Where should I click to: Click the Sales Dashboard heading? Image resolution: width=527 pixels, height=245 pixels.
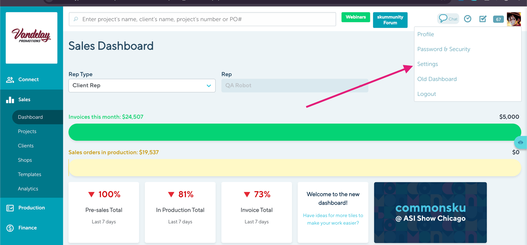pos(111,46)
